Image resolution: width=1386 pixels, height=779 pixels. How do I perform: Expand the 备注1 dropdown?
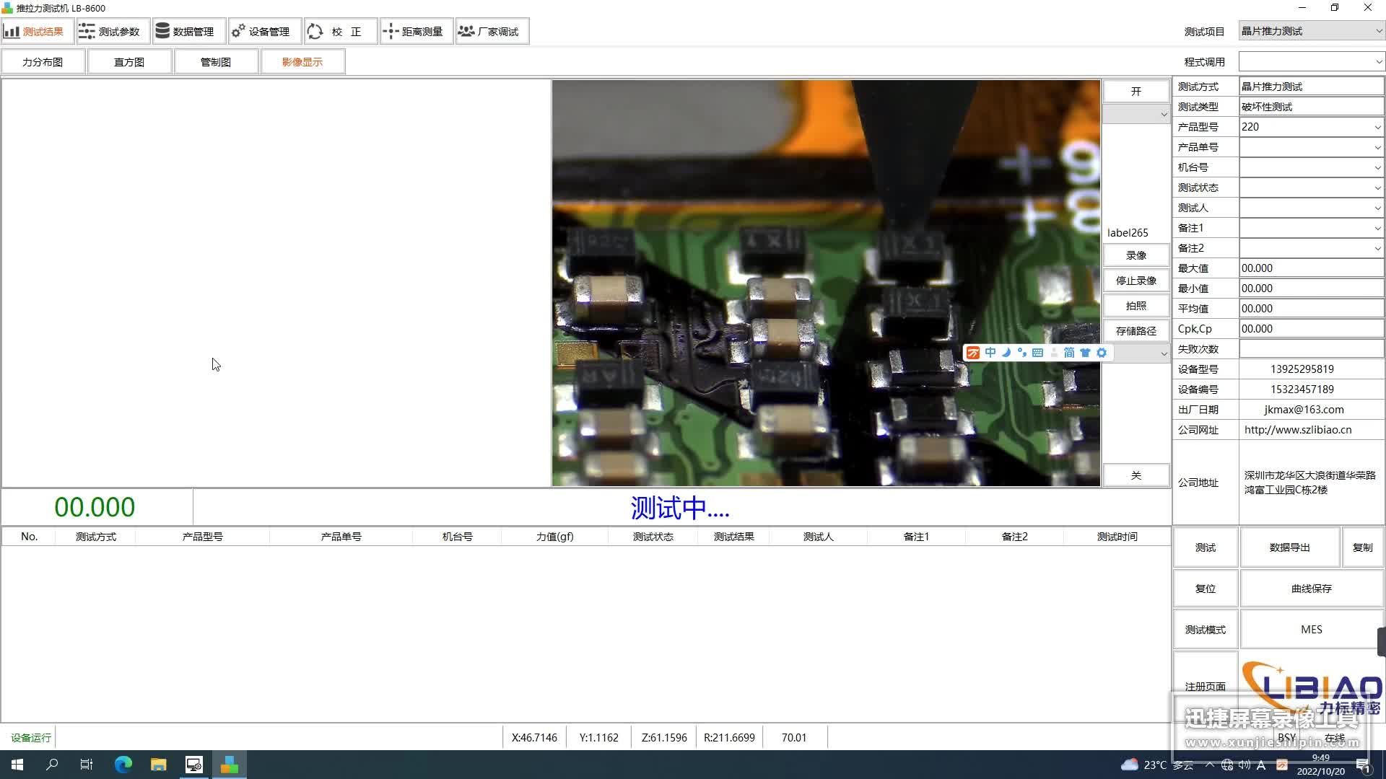[x=1377, y=228]
